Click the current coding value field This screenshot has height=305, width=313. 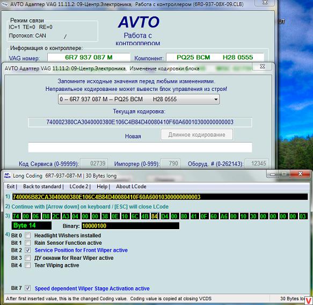(140, 122)
